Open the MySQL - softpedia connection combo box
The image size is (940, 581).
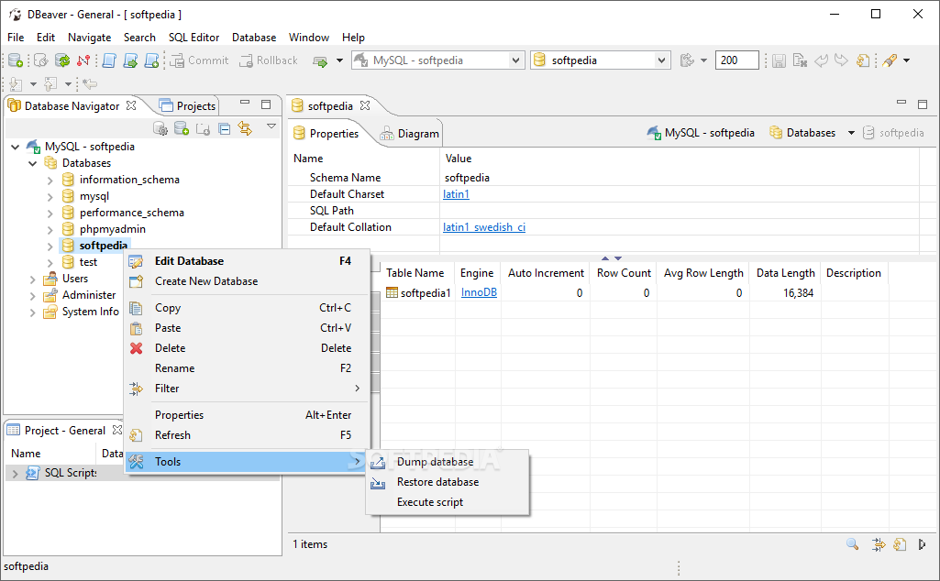[x=438, y=60]
